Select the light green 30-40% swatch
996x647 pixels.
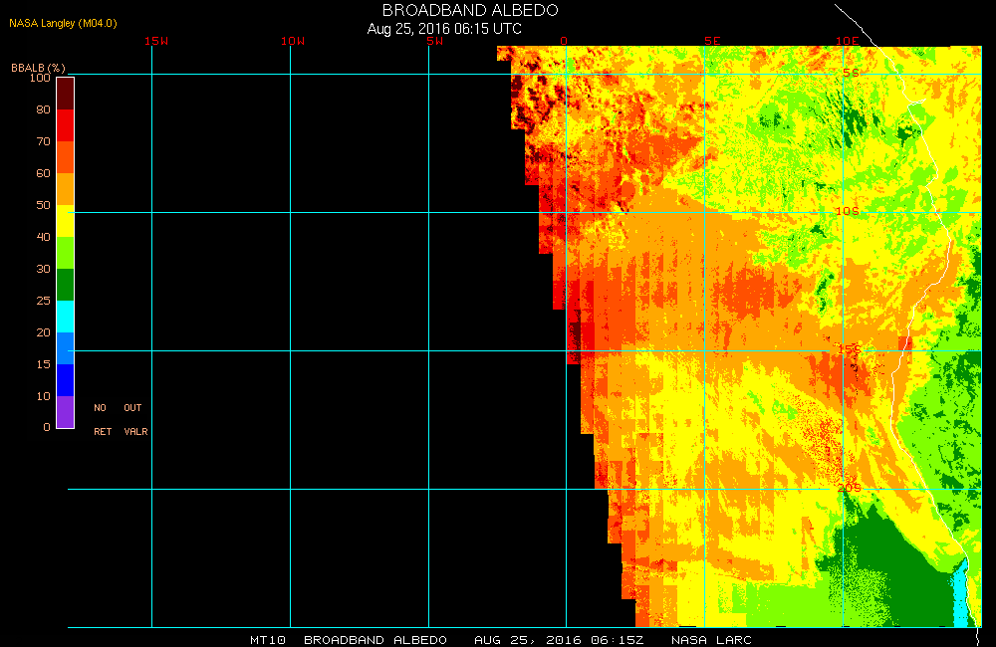65,253
